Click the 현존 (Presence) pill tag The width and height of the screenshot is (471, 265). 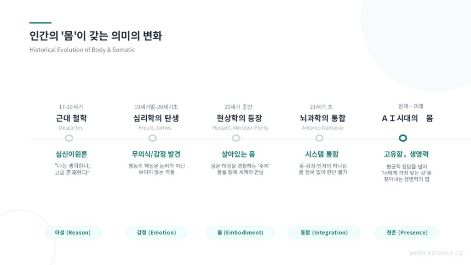tap(407, 233)
